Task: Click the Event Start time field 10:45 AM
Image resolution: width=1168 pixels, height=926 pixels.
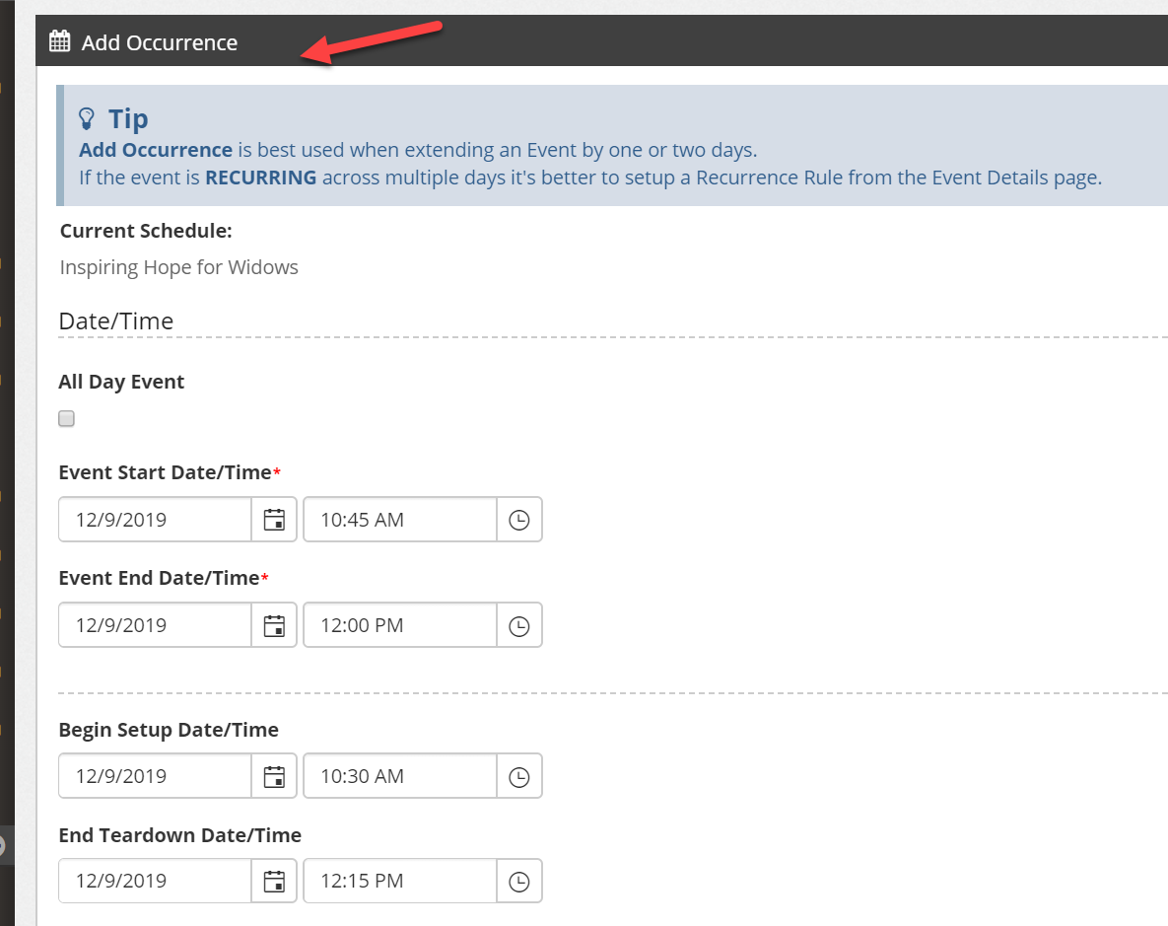Action: point(400,520)
